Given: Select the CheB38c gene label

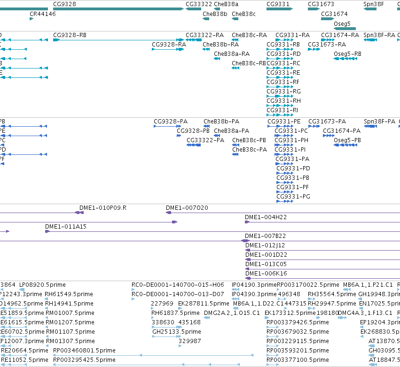Looking at the screenshot, I should [x=243, y=14].
